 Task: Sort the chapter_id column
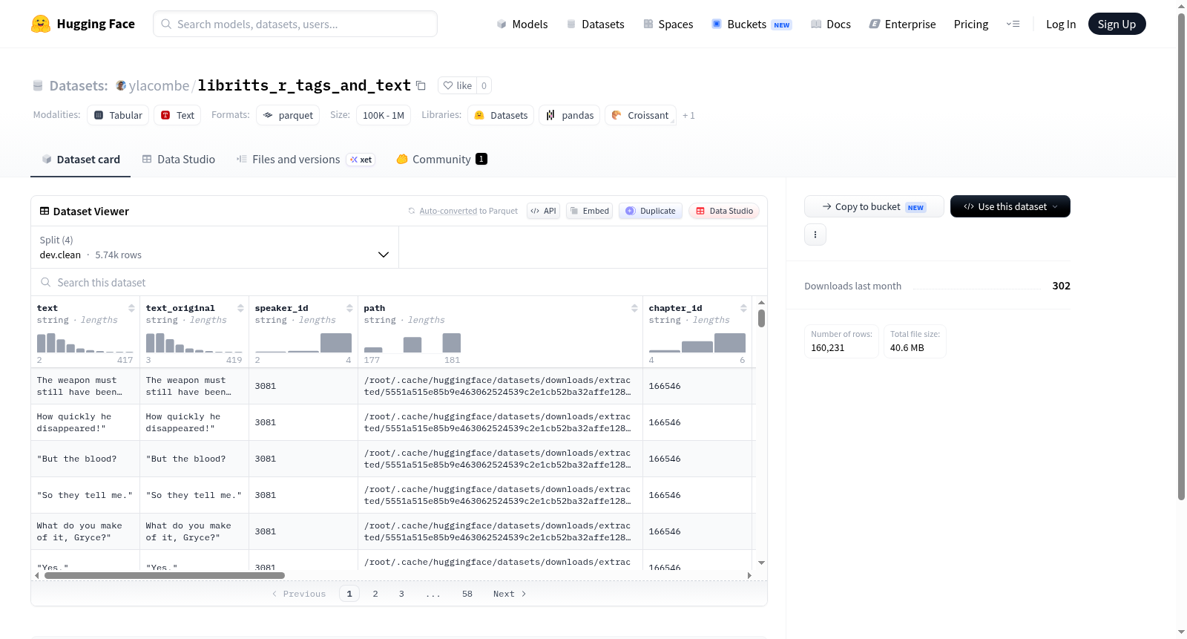pyautogui.click(x=743, y=308)
